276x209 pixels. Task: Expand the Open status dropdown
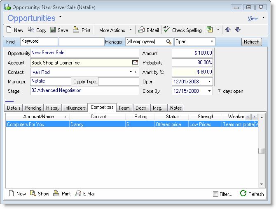212,41
